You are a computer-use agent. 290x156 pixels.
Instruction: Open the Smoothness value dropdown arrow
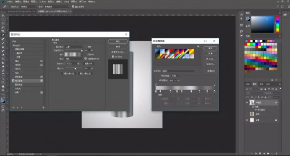(x=176, y=81)
